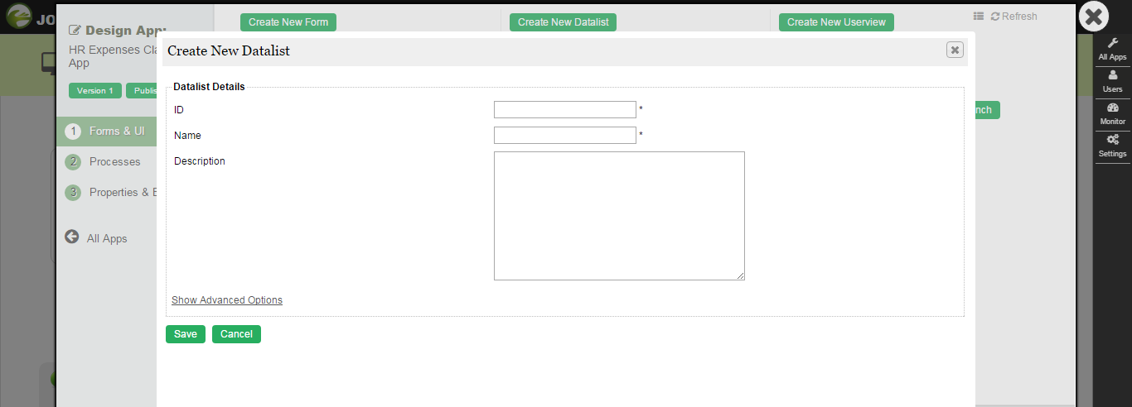Open Show Advanced Options link

coord(227,300)
